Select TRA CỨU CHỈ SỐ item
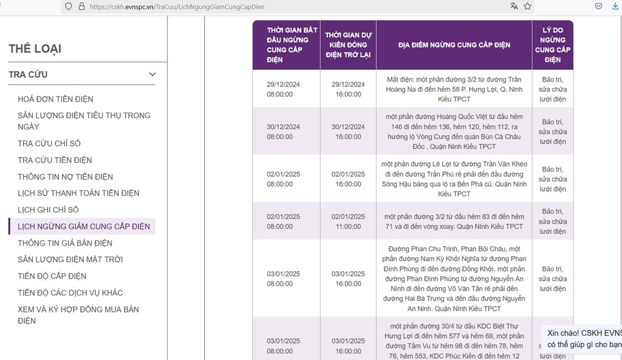 click(49, 144)
